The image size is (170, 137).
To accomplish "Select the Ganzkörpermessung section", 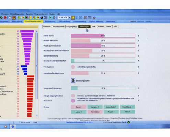I will (x=33, y=21).
